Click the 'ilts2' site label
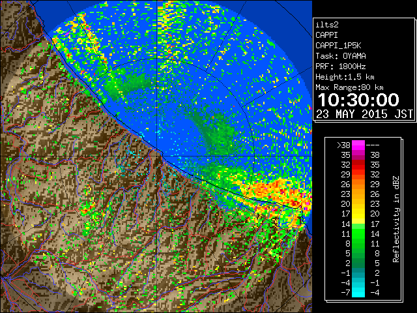Viewport: 417px width, 313px height. [327, 25]
